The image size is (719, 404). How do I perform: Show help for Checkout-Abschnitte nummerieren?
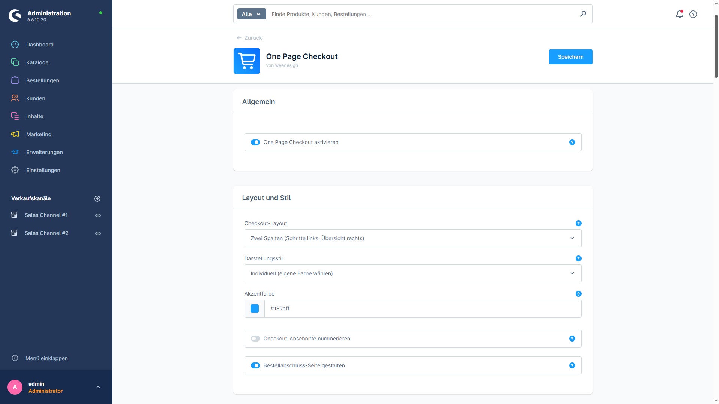coord(572,339)
